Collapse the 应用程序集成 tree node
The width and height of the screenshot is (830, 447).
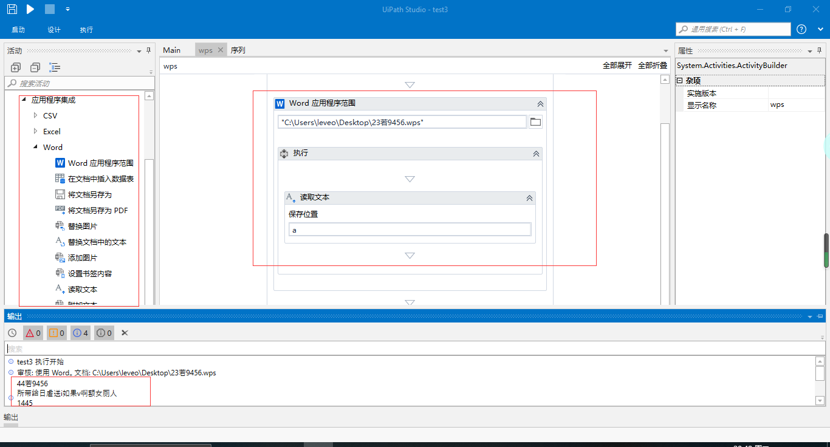click(24, 100)
